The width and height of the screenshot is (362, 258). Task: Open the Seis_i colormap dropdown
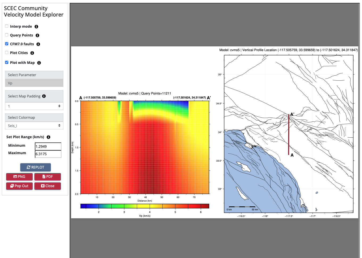coord(34,126)
